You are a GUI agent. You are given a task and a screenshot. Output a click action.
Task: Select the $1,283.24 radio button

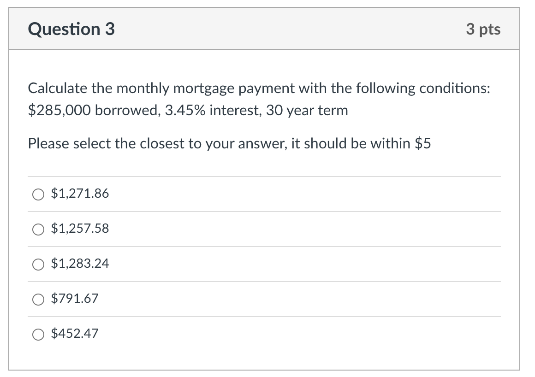click(38, 265)
